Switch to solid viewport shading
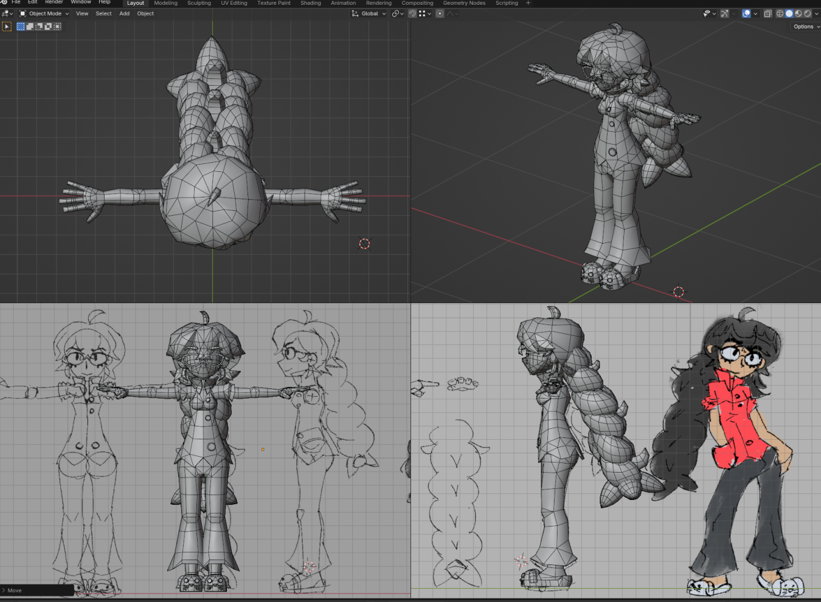This screenshot has width=821, height=602. coord(789,13)
